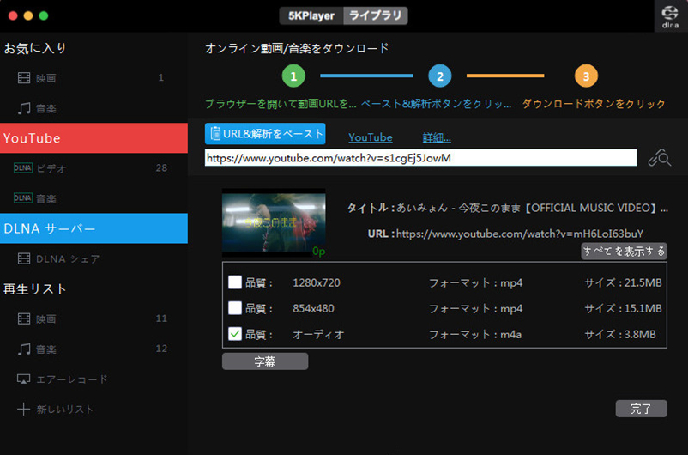Image resolution: width=688 pixels, height=455 pixels.
Task: Enable the 1280x720 quality checkbox
Action: [x=235, y=282]
